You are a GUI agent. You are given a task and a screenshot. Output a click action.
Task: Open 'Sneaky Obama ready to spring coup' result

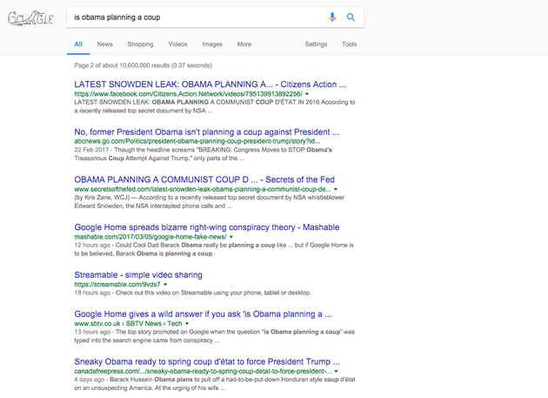click(x=207, y=361)
